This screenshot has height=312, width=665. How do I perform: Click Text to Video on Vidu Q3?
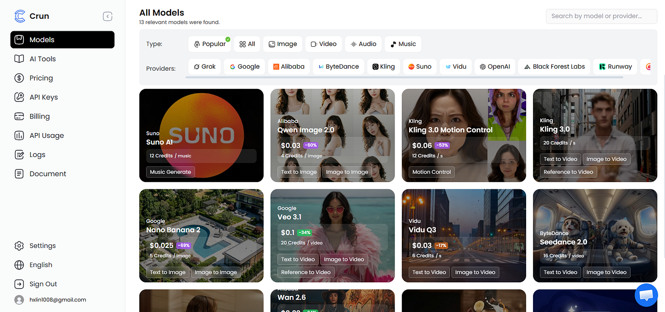click(x=429, y=272)
